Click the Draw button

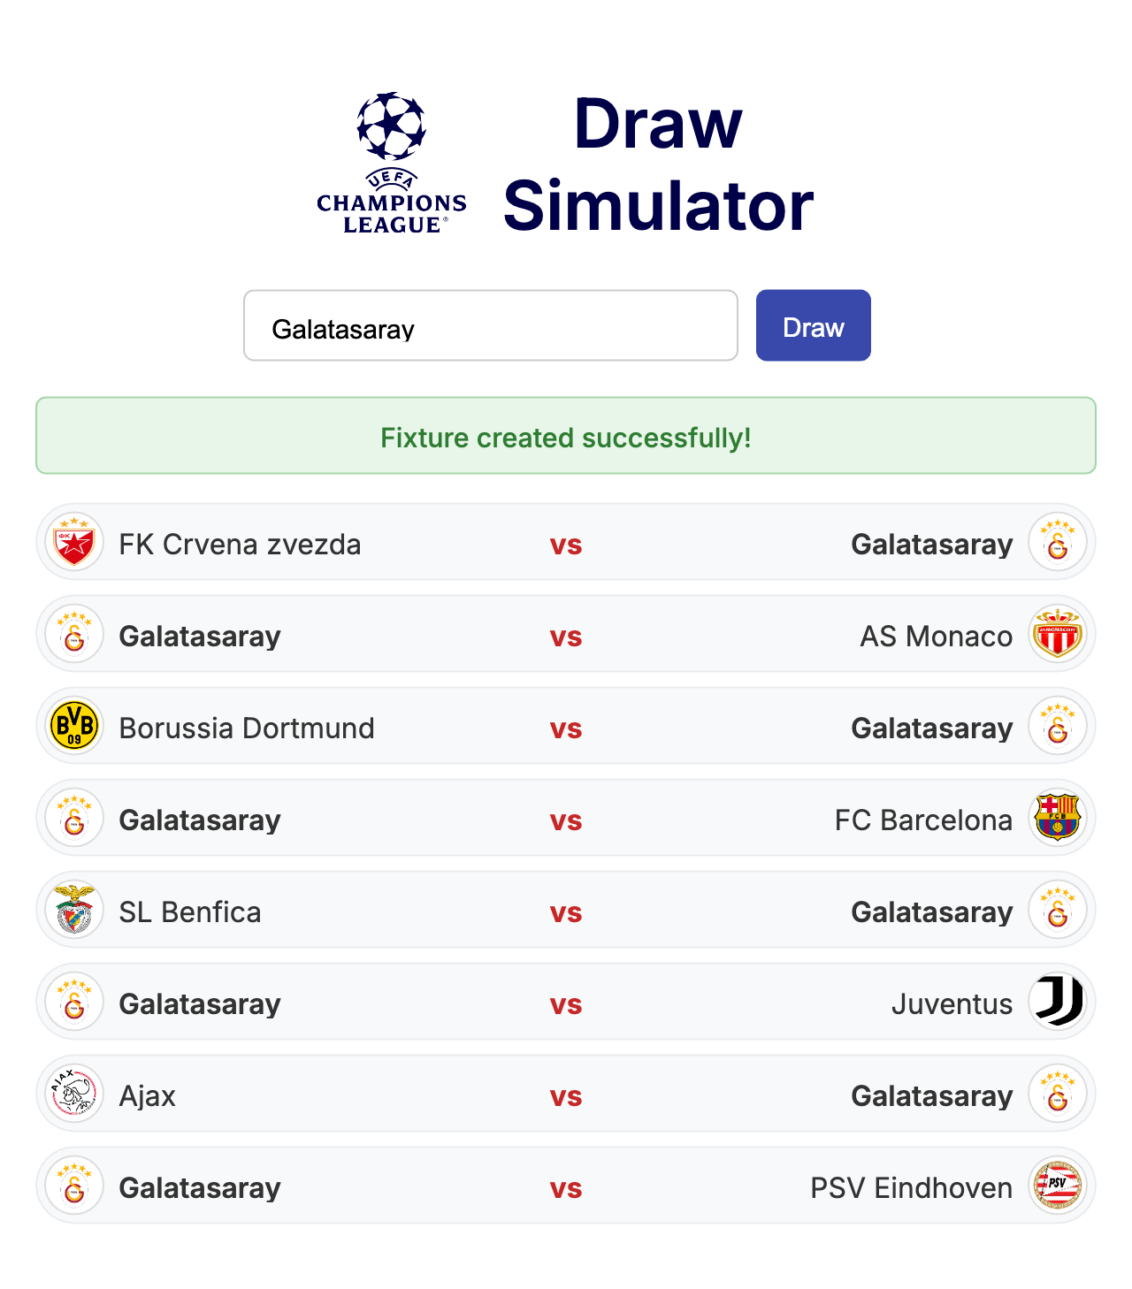814,325
